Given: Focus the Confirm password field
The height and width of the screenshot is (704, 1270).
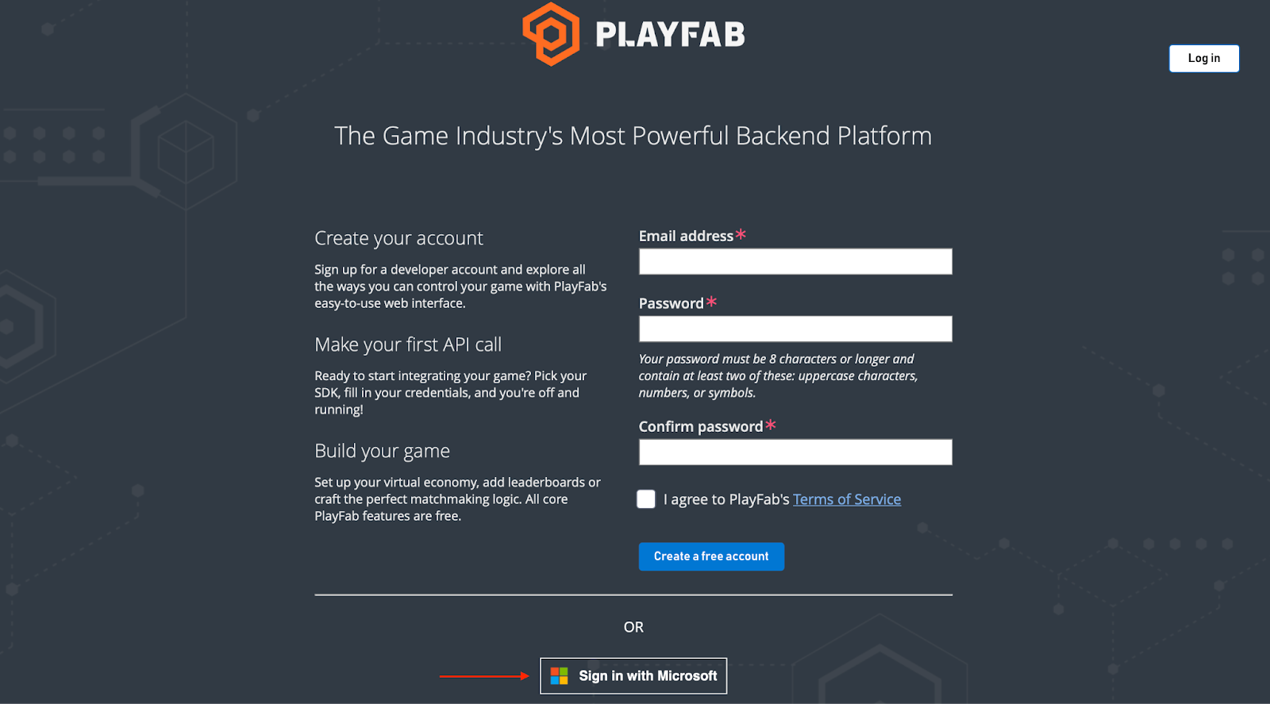Looking at the screenshot, I should [795, 452].
